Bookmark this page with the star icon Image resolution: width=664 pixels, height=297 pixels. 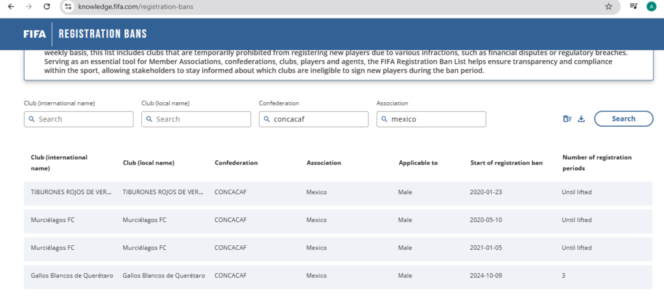pyautogui.click(x=608, y=6)
